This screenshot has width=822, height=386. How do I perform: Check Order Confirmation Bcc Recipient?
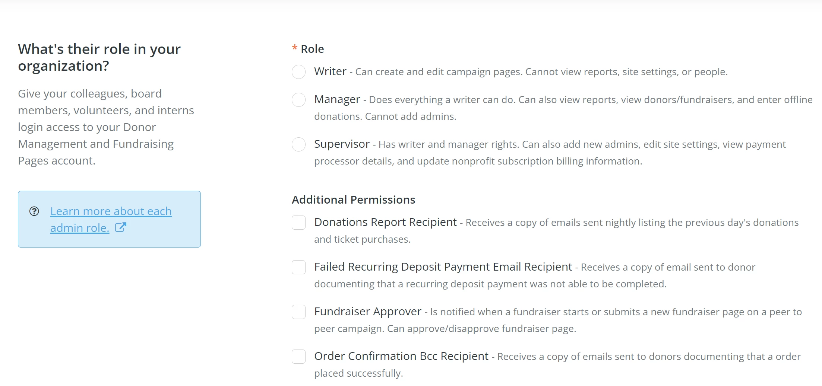point(298,357)
